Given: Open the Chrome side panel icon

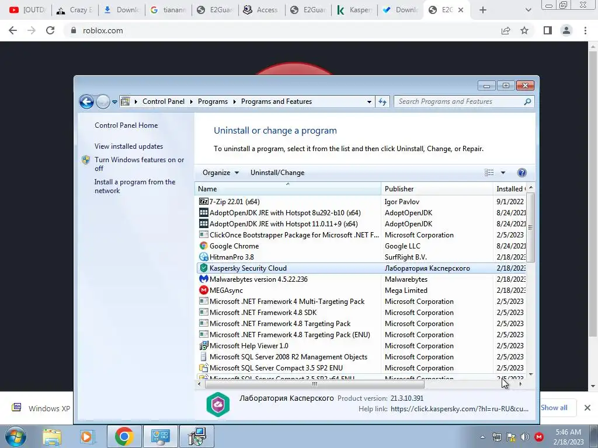Looking at the screenshot, I should pyautogui.click(x=548, y=30).
